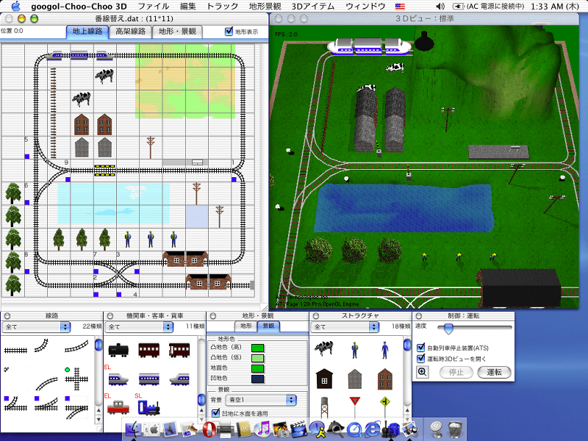Select the dark brown passenger coach with door
This screenshot has width=588, height=441.
pos(179,350)
